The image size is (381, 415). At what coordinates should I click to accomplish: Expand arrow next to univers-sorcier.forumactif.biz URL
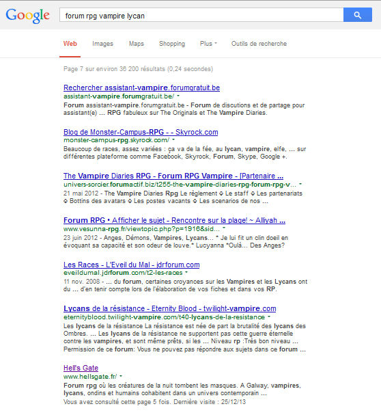tap(300, 184)
